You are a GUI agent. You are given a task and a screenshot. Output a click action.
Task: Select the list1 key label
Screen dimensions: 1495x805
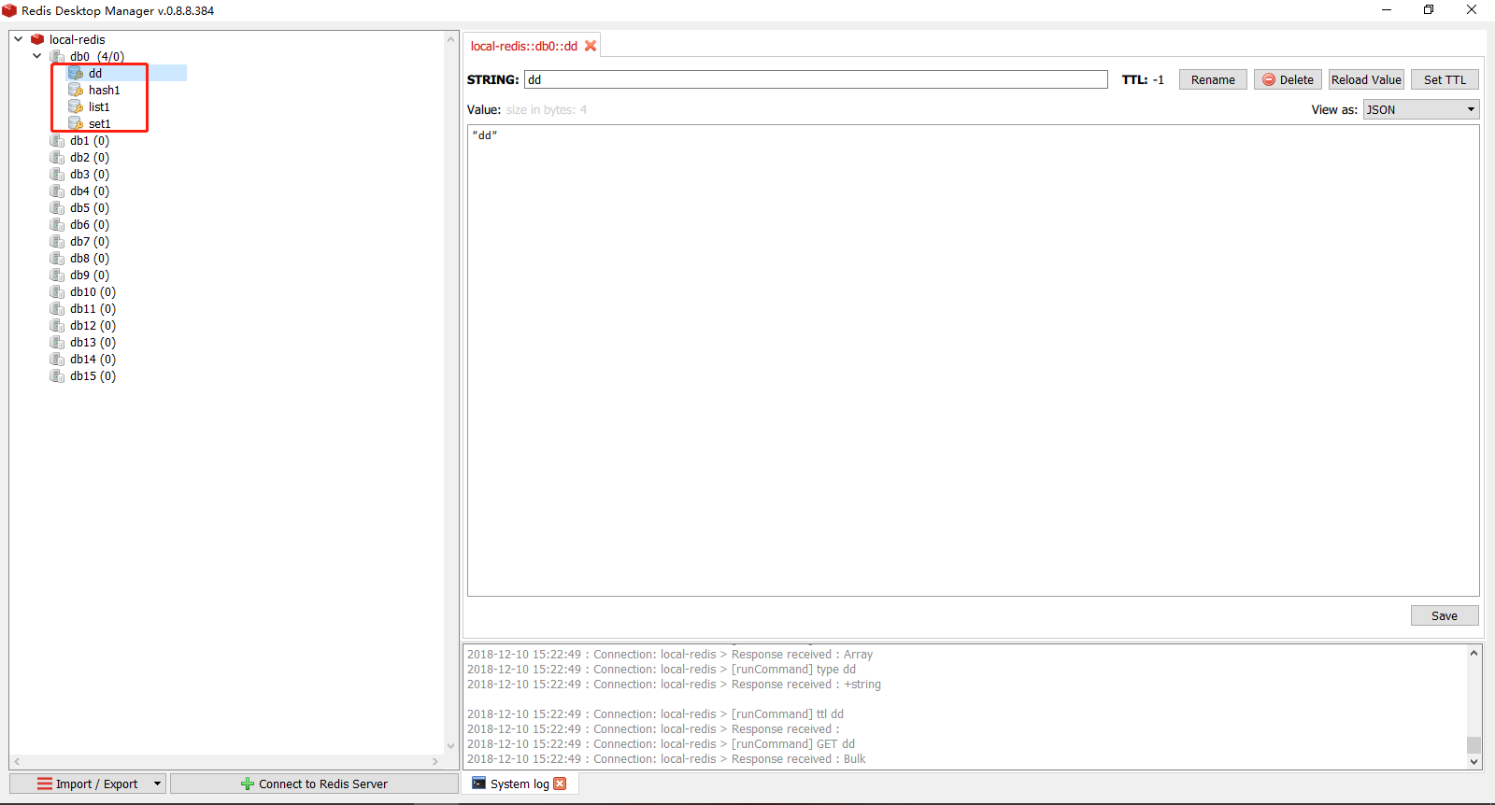[99, 107]
